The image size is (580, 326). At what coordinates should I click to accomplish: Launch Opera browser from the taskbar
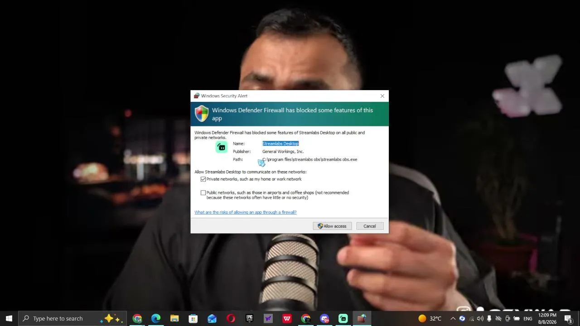point(231,318)
